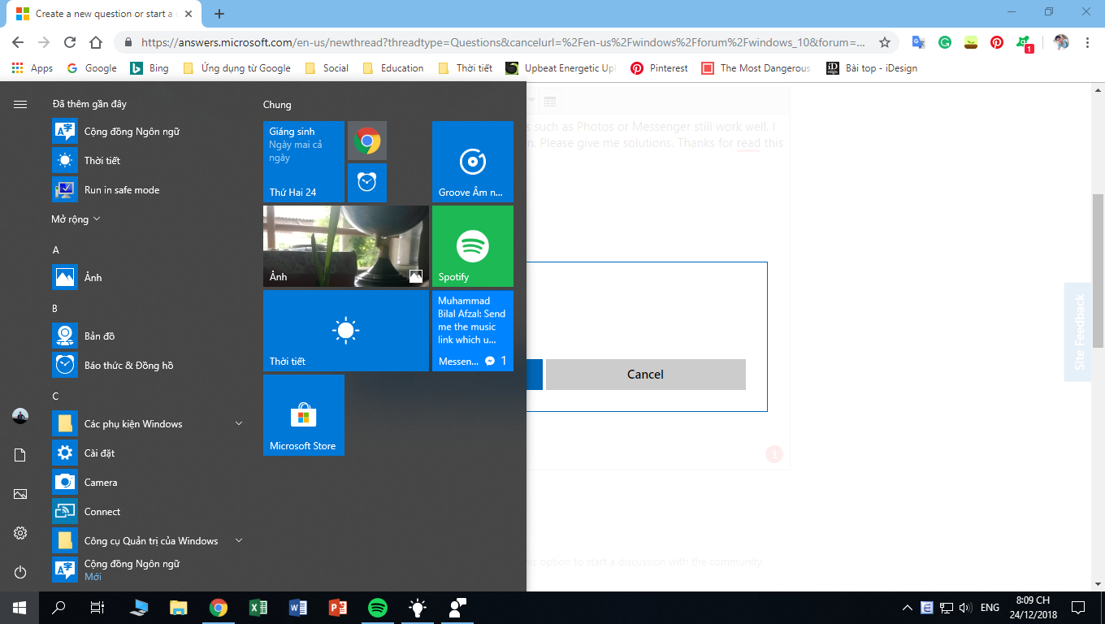
Task: Open the Action Center notifications icon
Action: click(1078, 608)
